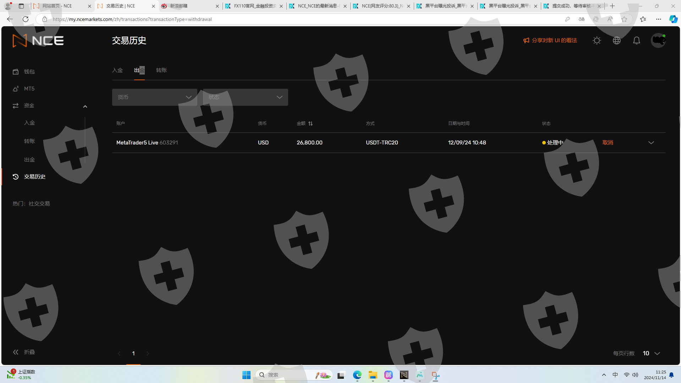The image size is (681, 383).
Task: Switch to the 入金 deposit tab
Action: tap(117, 70)
